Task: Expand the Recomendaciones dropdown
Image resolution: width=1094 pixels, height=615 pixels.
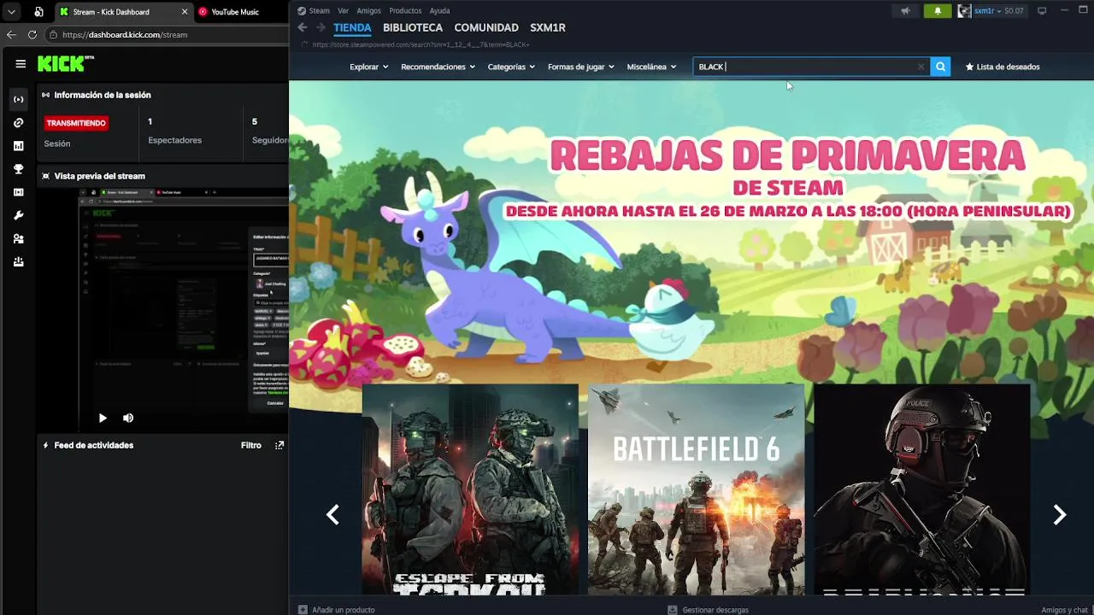Action: click(x=438, y=67)
